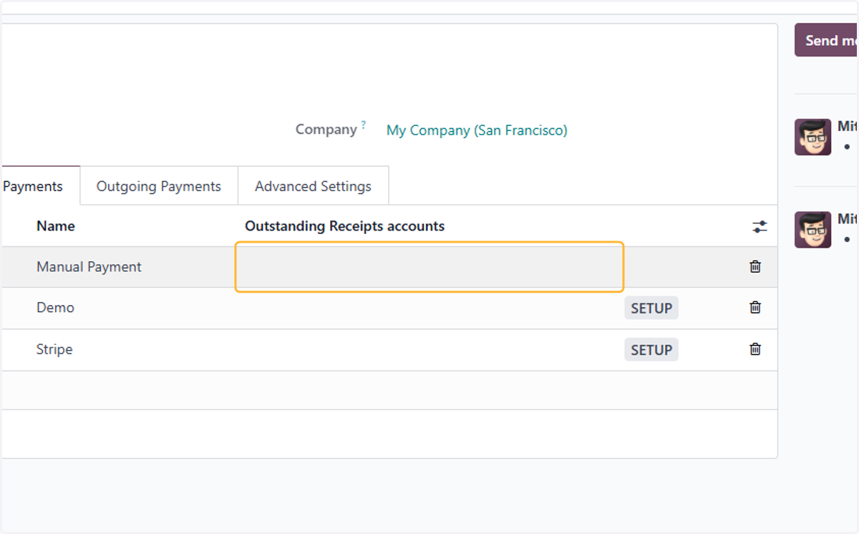859x534 pixels.
Task: Open the first user avatar in chatter
Action: point(813,137)
